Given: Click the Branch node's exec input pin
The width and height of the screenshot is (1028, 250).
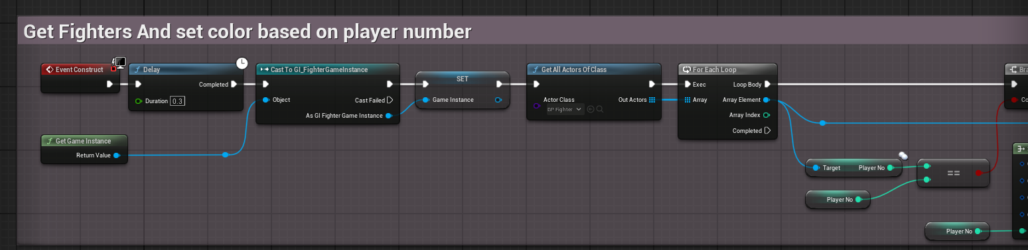Looking at the screenshot, I should [1014, 84].
